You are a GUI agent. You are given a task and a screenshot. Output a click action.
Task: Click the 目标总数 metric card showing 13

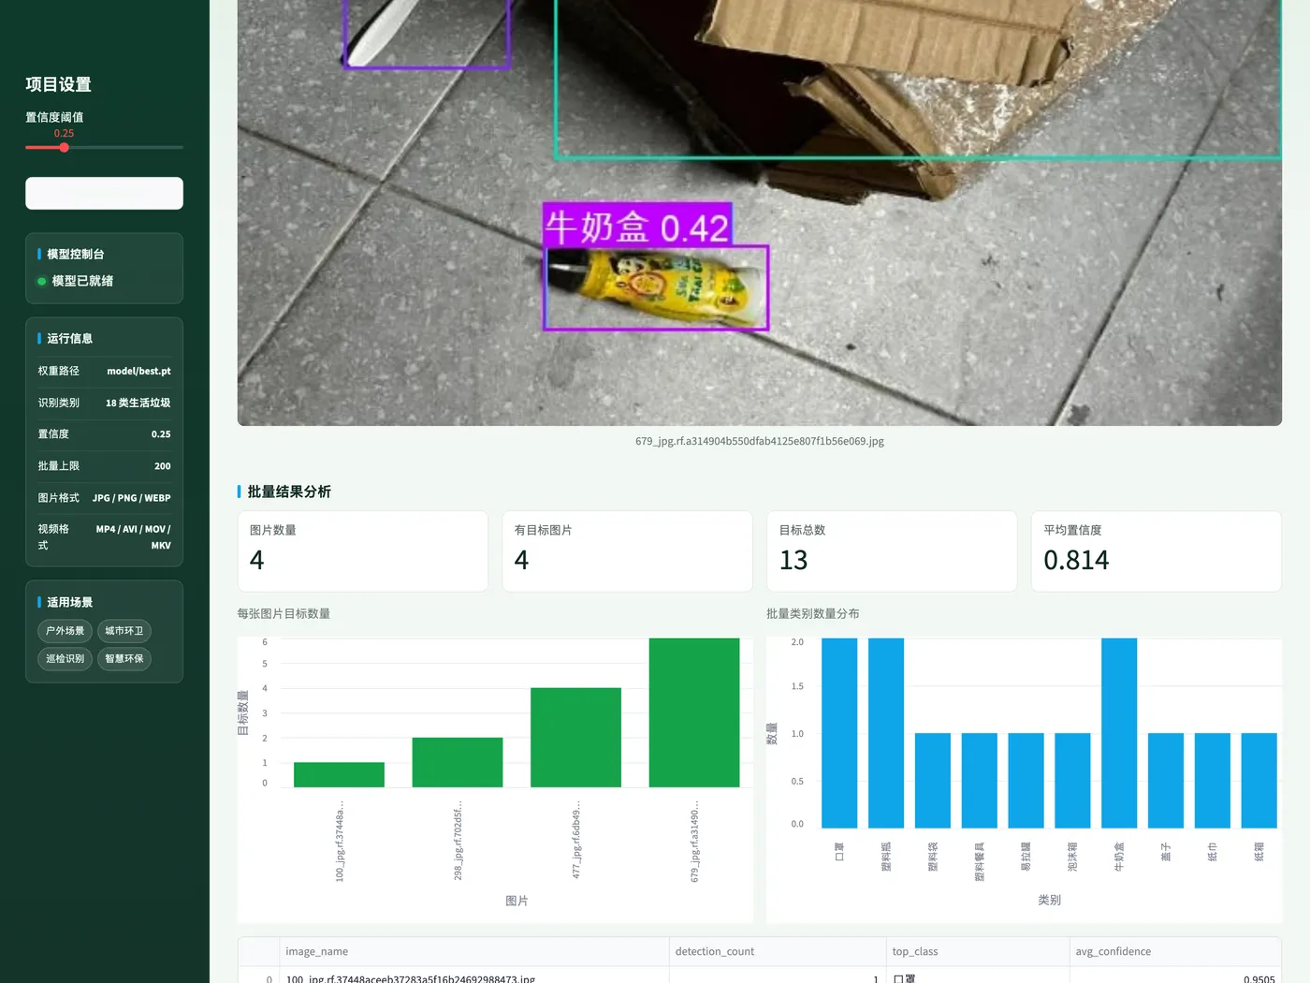(892, 550)
